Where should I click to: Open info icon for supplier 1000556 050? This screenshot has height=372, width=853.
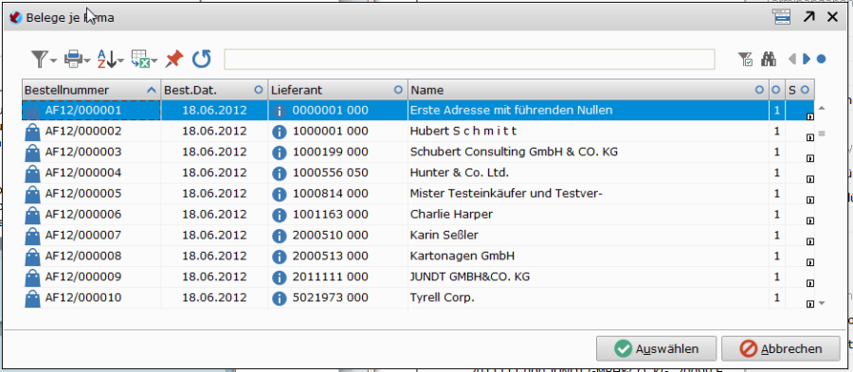click(279, 173)
